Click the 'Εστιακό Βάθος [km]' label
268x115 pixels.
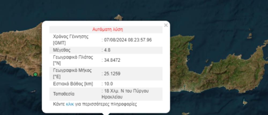click(73, 84)
